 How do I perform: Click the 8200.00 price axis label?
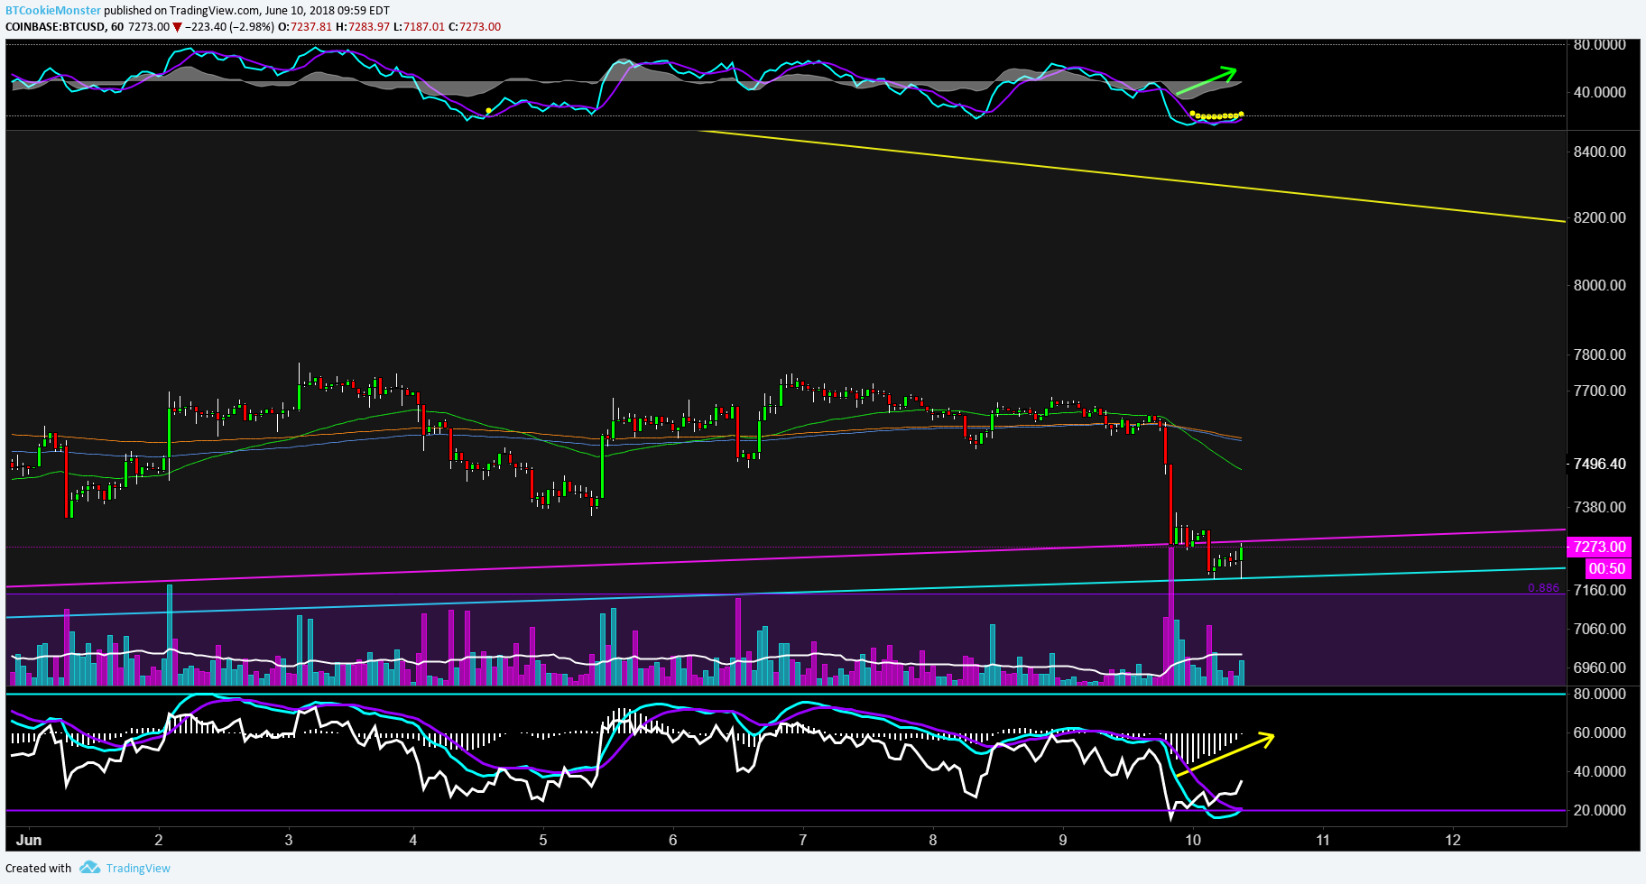1599,217
